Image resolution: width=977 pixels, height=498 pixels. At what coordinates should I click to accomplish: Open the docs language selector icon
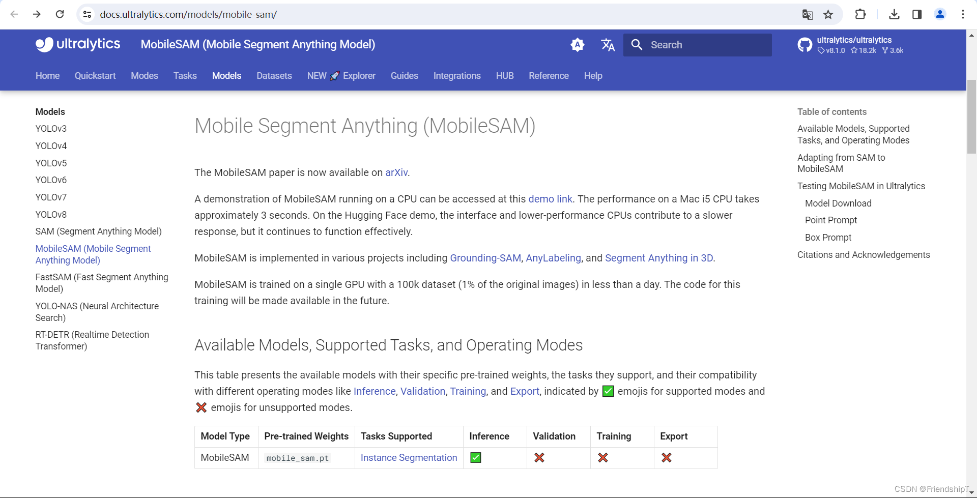pyautogui.click(x=608, y=45)
